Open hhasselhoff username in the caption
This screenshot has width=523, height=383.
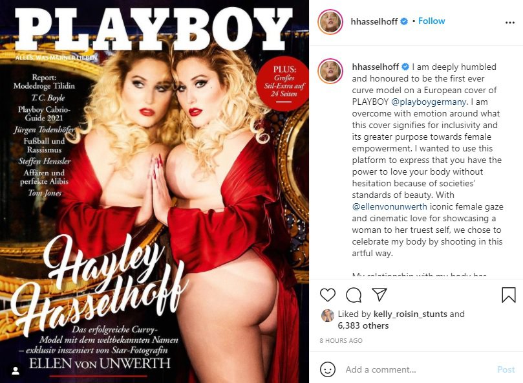pos(375,67)
